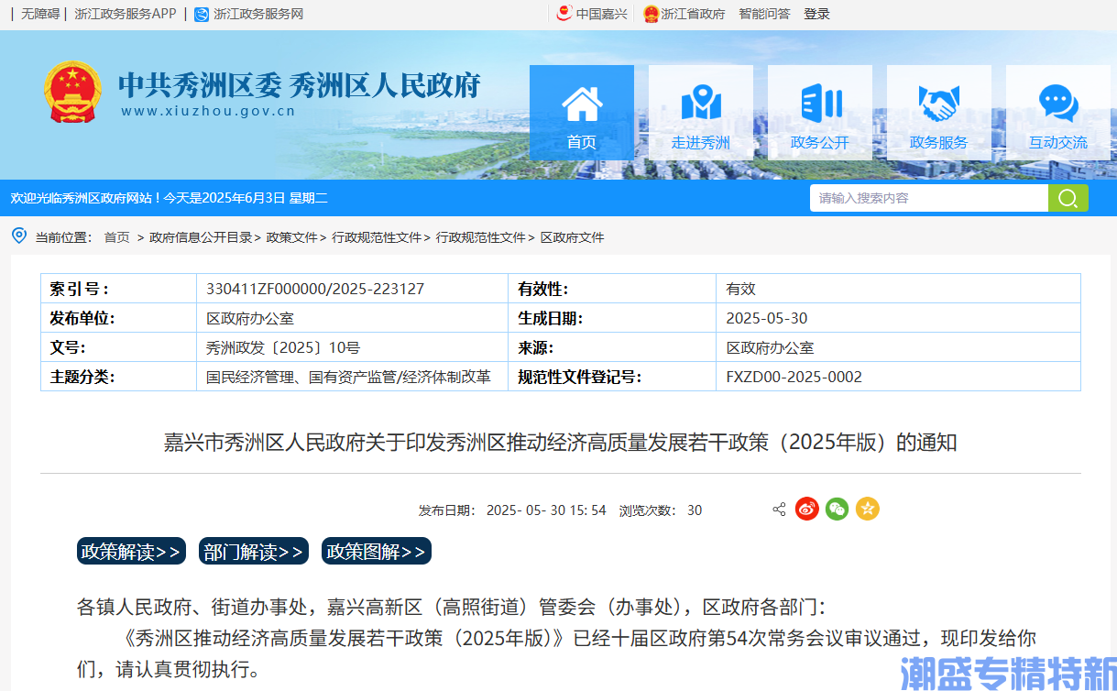Click the www.xiuzhou.gov.cn address text

(208, 112)
